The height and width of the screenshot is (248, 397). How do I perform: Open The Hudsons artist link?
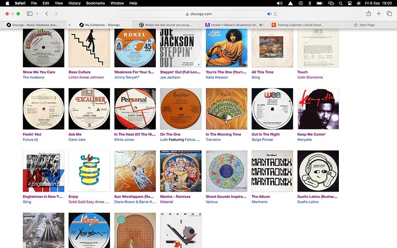[33, 77]
